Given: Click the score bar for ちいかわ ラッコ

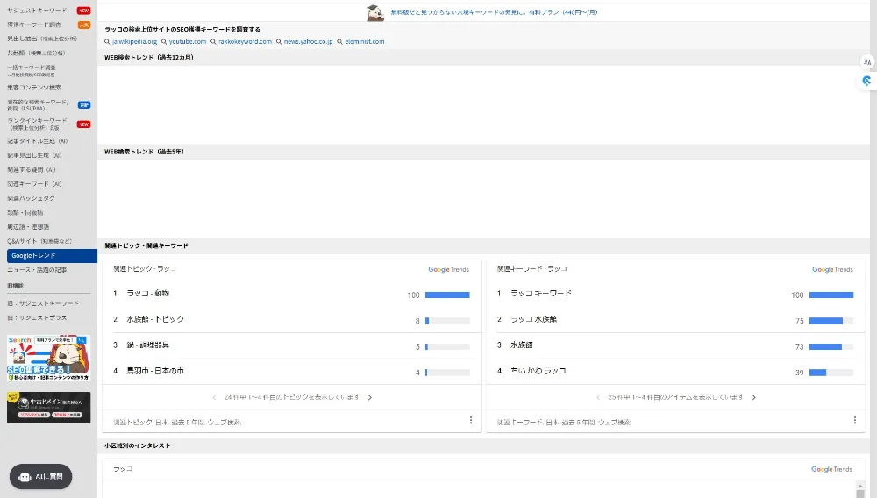Looking at the screenshot, I should (831, 373).
